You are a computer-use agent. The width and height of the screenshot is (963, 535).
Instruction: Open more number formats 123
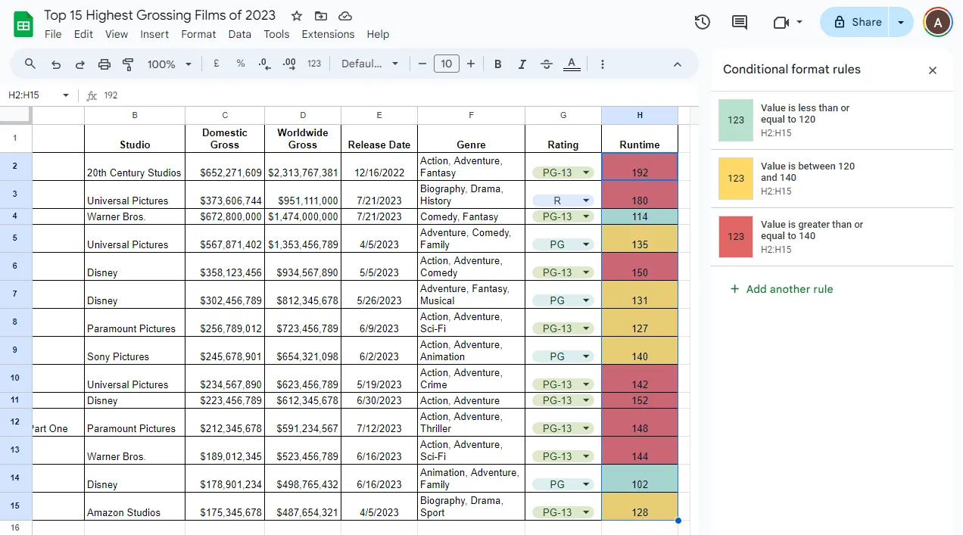314,64
